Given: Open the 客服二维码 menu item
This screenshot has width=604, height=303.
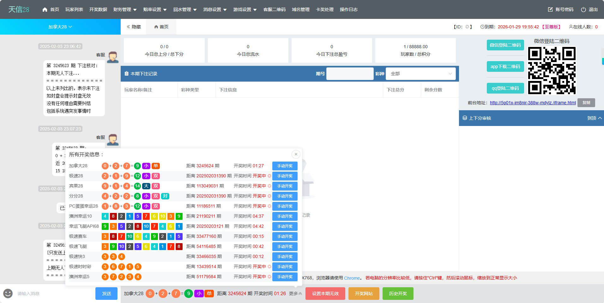Looking at the screenshot, I should [274, 9].
